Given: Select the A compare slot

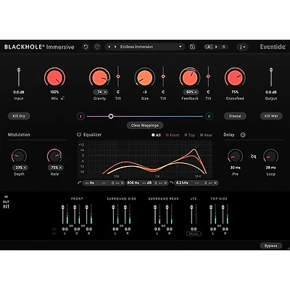Looking at the screenshot, I should coord(209,46).
